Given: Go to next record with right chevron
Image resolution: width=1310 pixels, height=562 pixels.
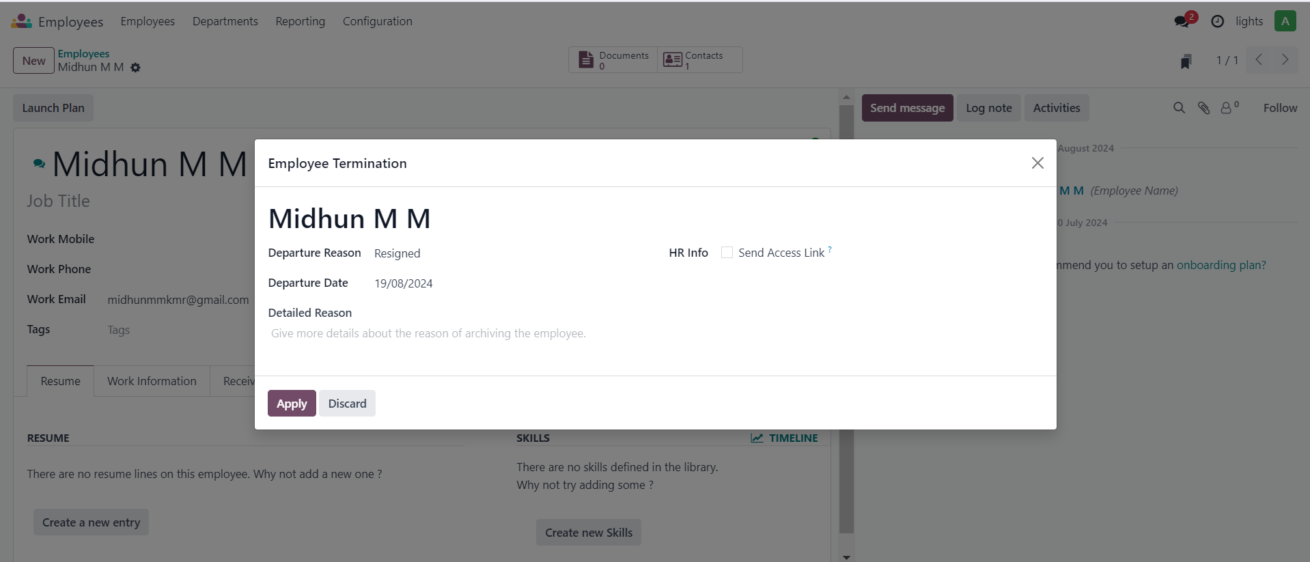Looking at the screenshot, I should [x=1285, y=60].
